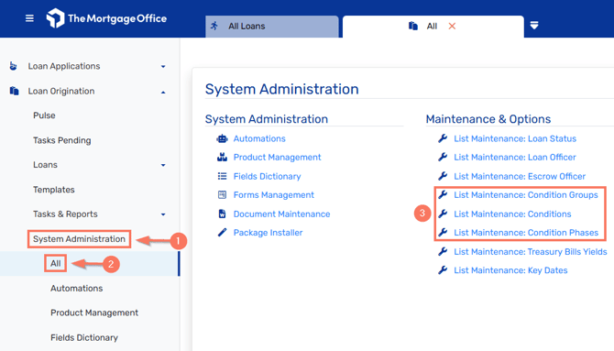614x351 pixels.
Task: Click the wrench icon beside Condition Groups
Action: tap(443, 194)
